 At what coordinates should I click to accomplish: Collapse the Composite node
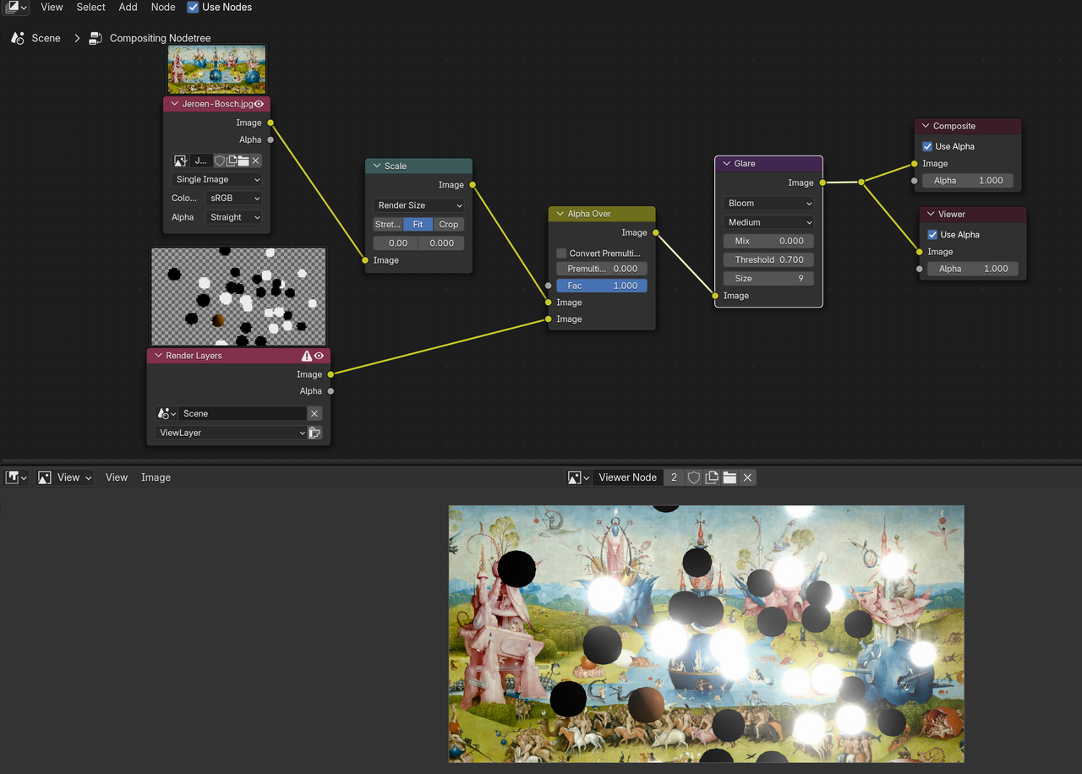926,126
